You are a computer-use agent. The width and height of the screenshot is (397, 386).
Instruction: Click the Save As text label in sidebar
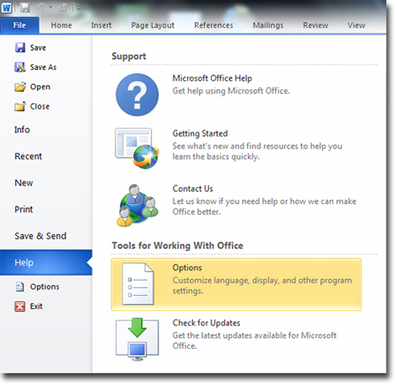43,67
